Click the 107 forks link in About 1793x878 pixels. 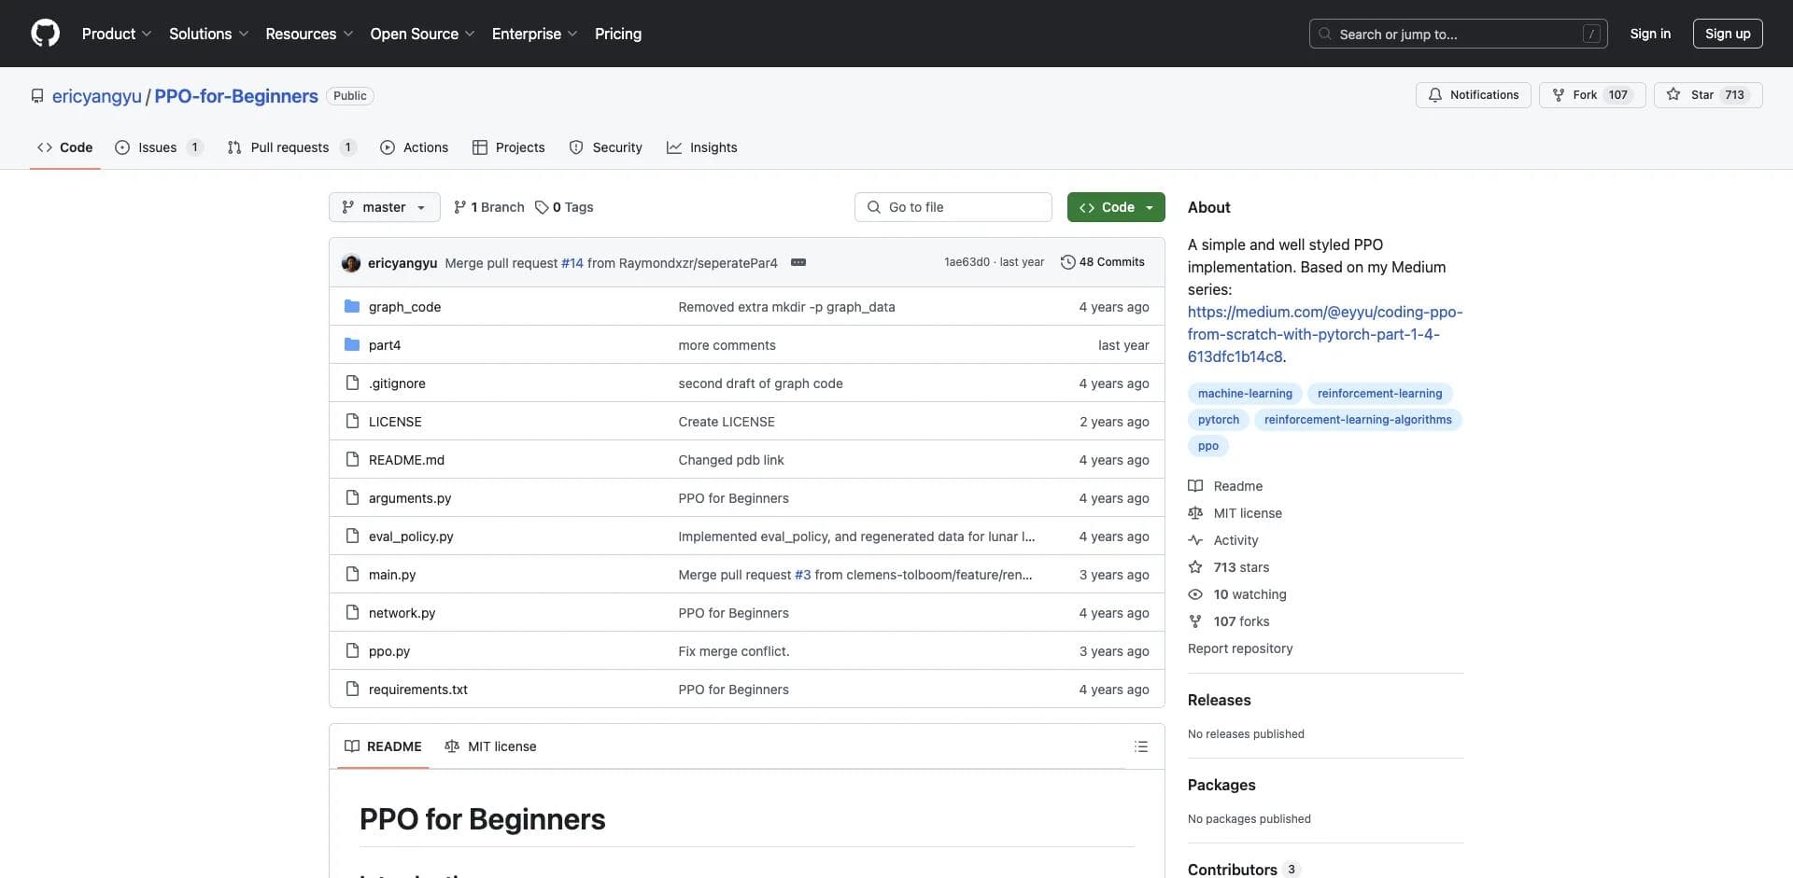[1241, 621]
